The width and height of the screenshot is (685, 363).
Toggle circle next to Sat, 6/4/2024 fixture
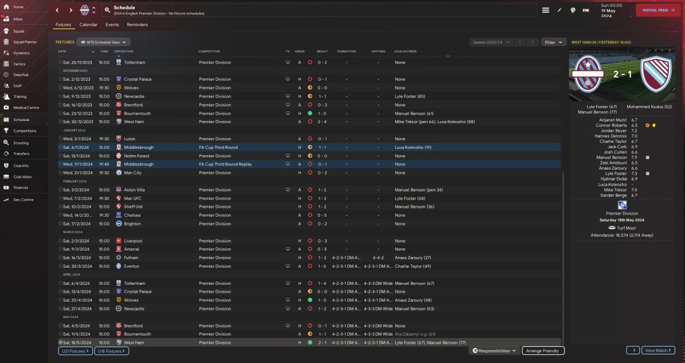pyautogui.click(x=60, y=283)
